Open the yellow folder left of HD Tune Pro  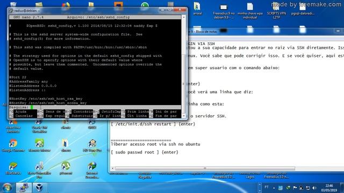click(66, 146)
